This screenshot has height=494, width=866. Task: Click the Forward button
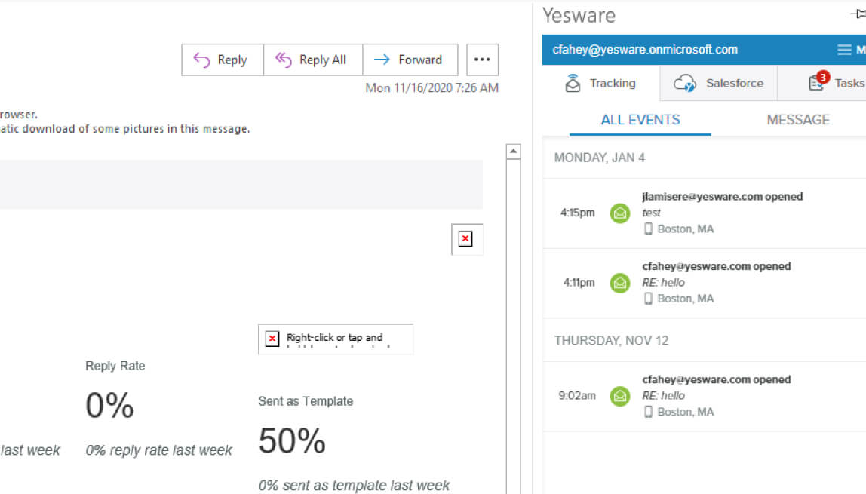tap(410, 59)
